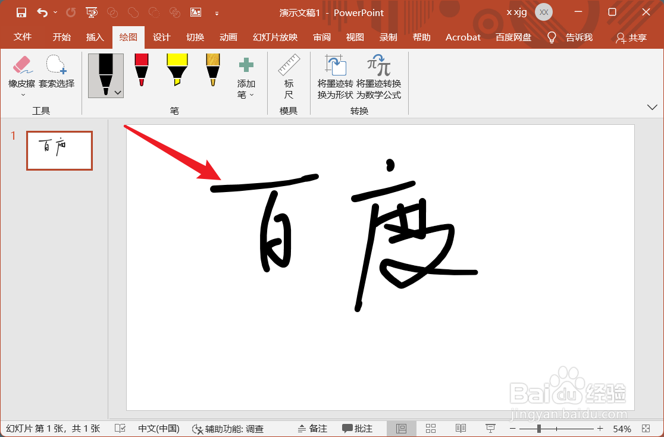Image resolution: width=664 pixels, height=437 pixels.
Task: Open the 设计 tab
Action: click(x=162, y=37)
